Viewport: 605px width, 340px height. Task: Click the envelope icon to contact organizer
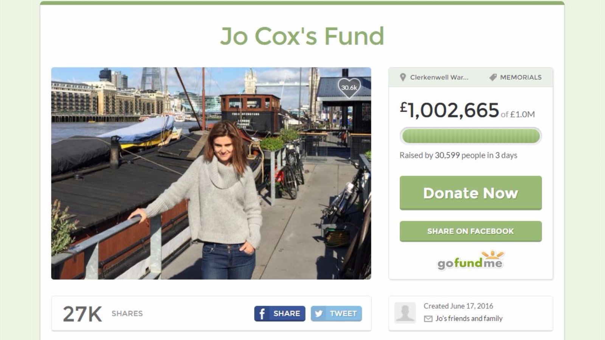coord(428,319)
